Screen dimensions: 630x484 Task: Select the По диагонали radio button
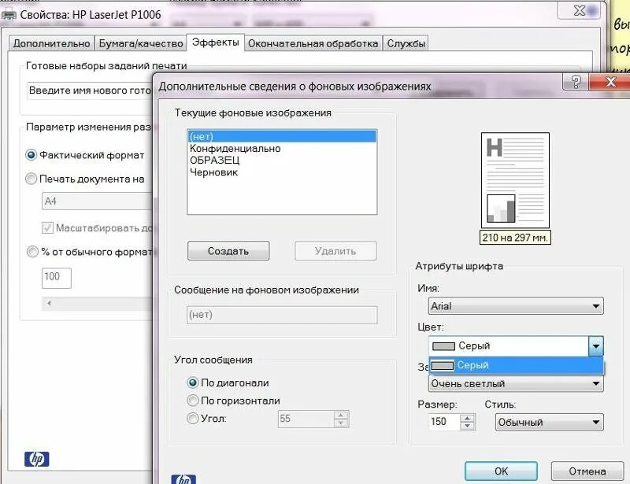pyautogui.click(x=193, y=382)
